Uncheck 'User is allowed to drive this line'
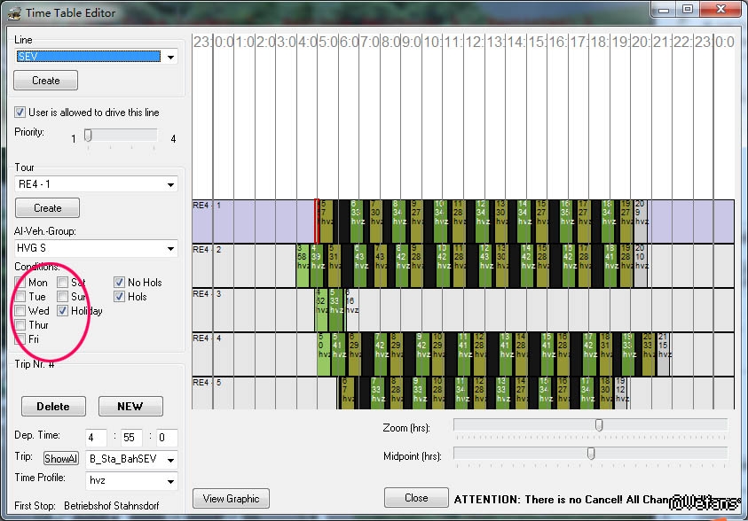Viewport: 748px width, 521px height. pyautogui.click(x=20, y=113)
